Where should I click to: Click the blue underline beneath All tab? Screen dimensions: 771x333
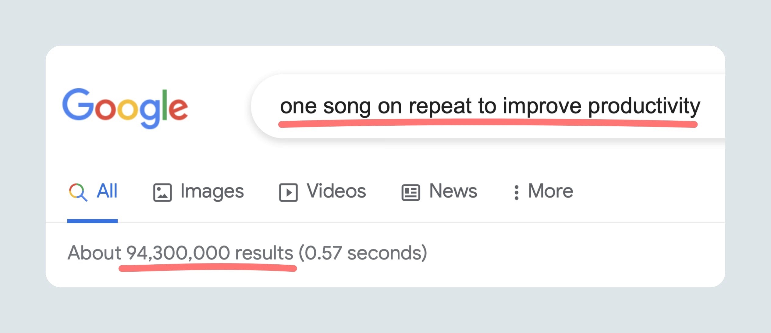point(92,221)
